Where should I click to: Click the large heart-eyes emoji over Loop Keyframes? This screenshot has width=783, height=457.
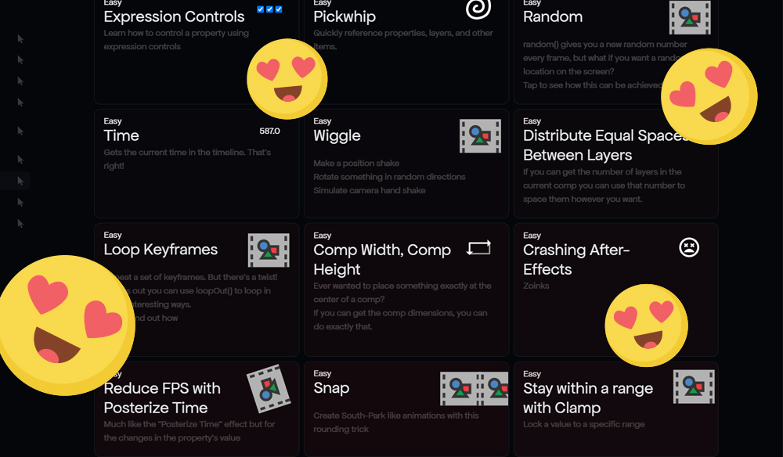(65, 326)
